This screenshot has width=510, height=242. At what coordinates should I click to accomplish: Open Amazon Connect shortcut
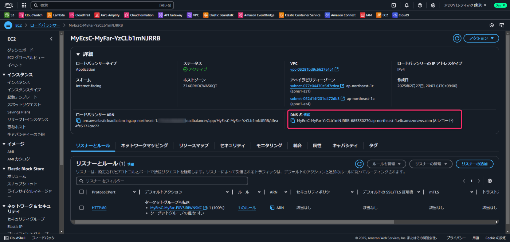coord(340,15)
